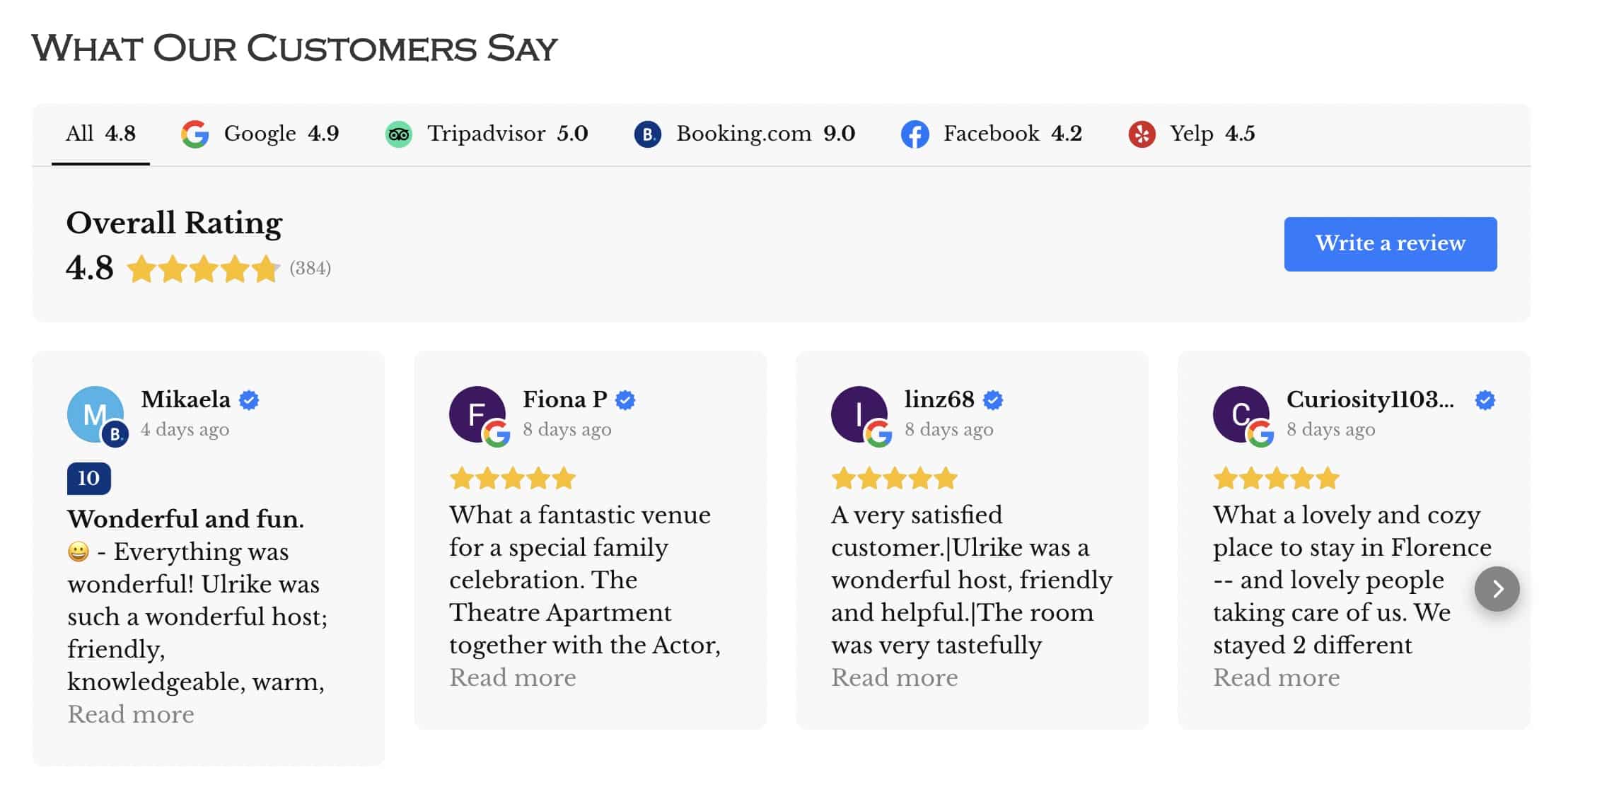Screen dimensions: 1614x799
Task: Select the All reviews tab
Action: [100, 134]
